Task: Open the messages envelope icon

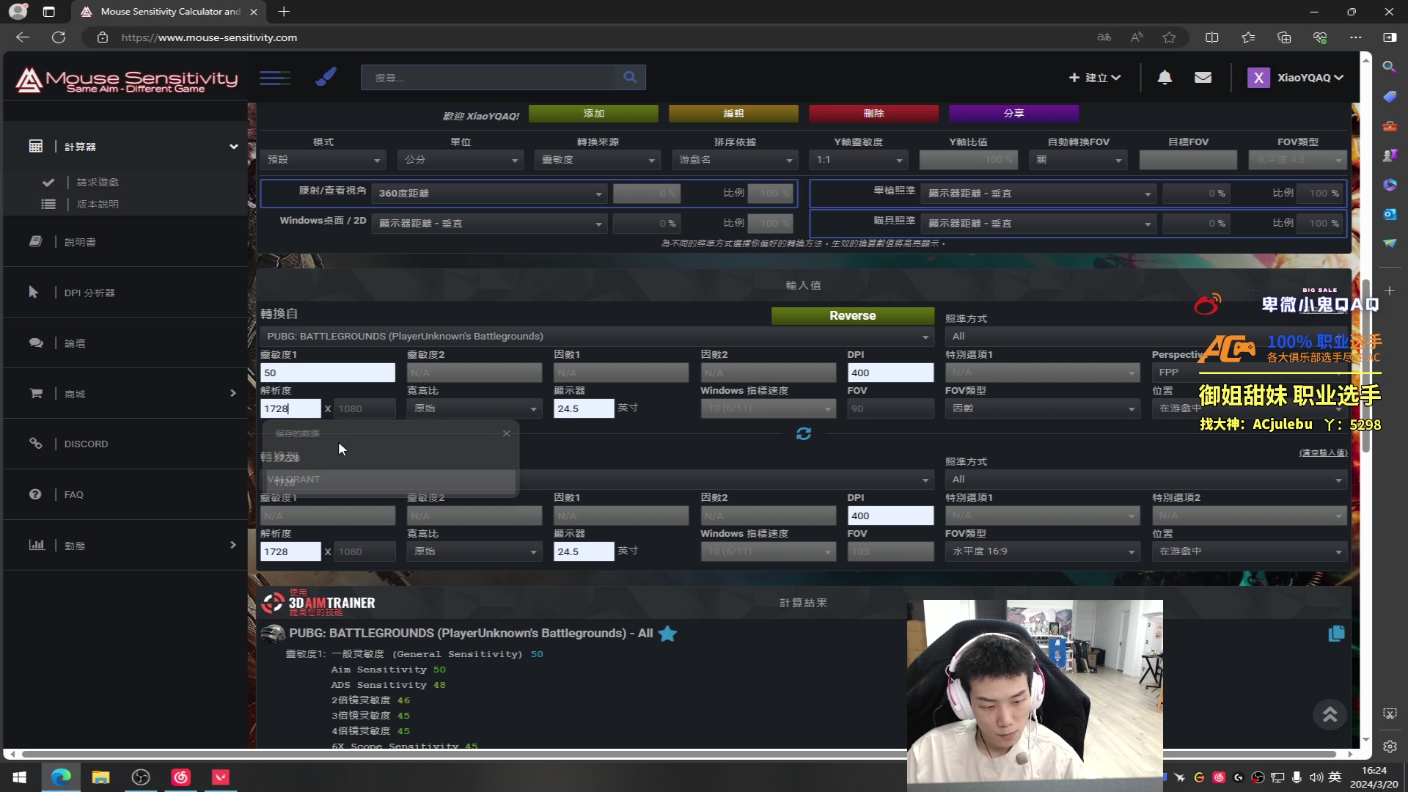Action: [1203, 77]
